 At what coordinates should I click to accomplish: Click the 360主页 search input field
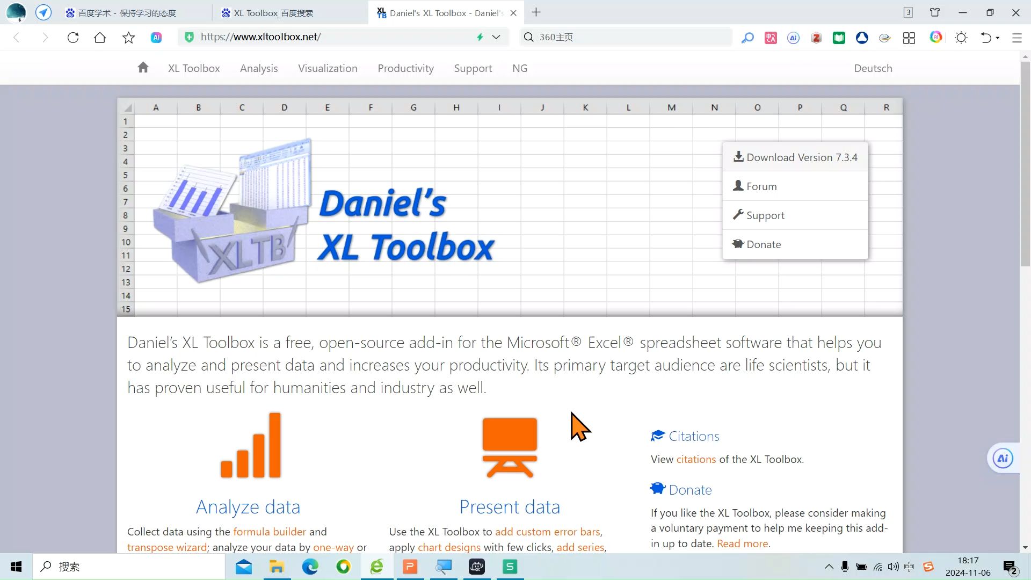click(626, 37)
